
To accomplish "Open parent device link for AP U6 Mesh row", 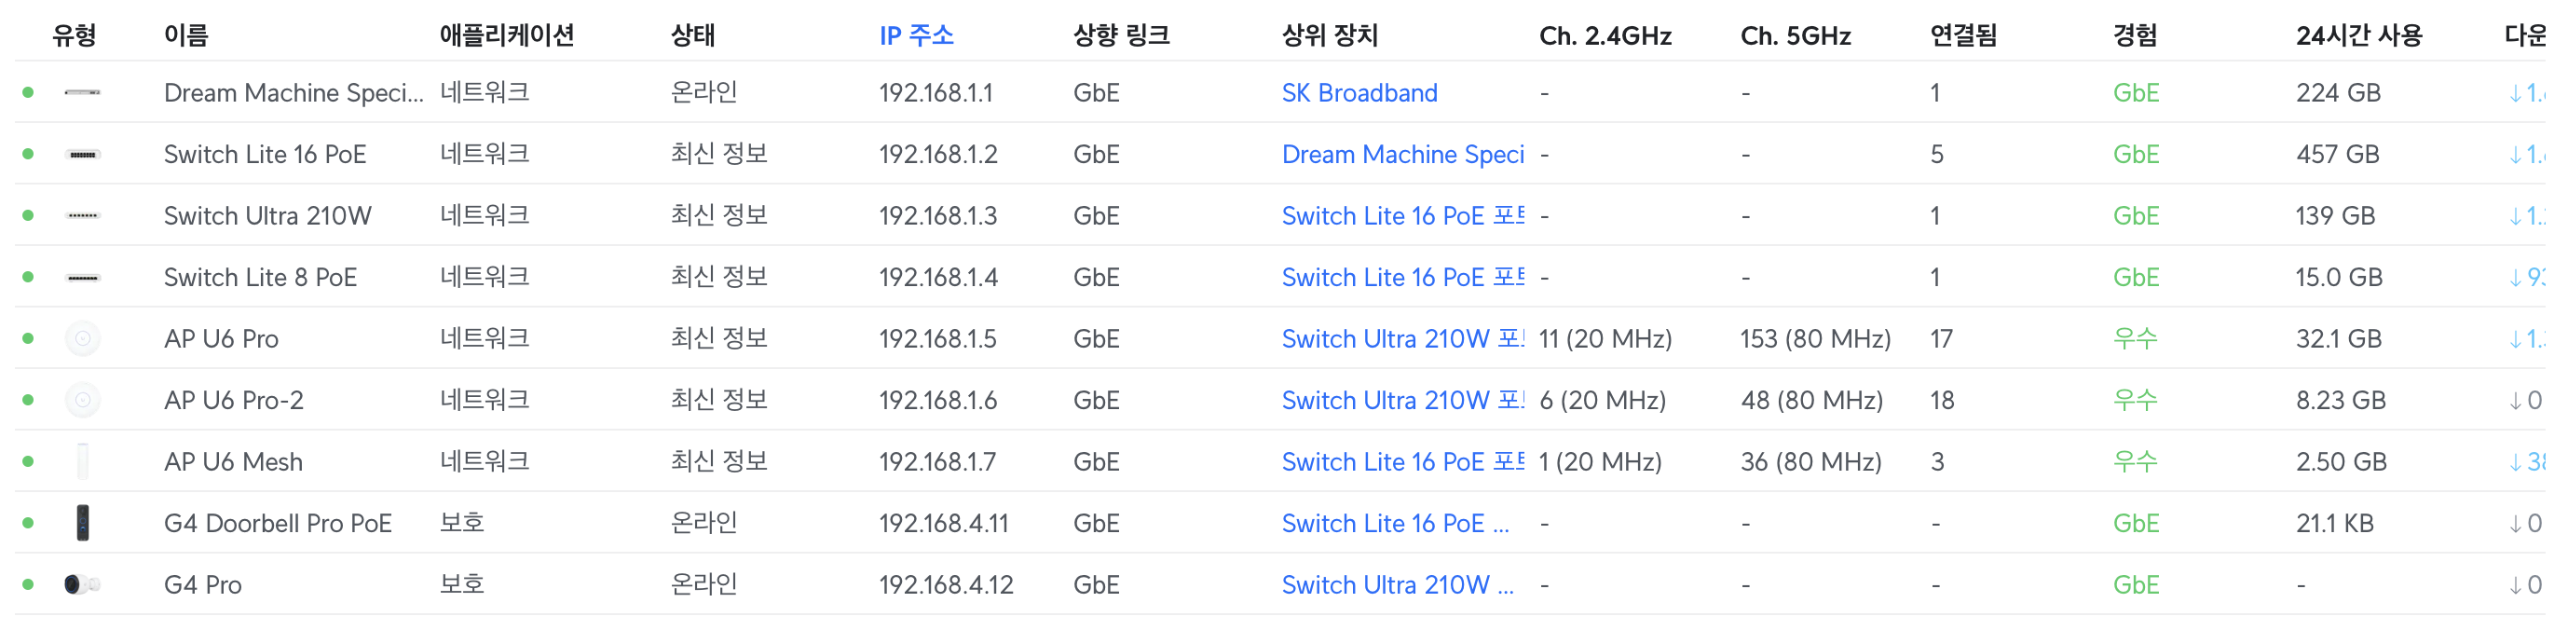I will coord(1402,462).
